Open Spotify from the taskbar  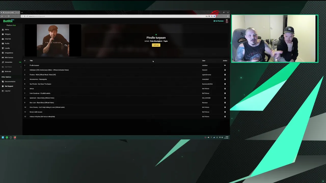coord(7,138)
